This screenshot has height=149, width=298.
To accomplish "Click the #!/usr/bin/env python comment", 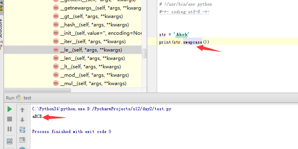I will [186, 4].
